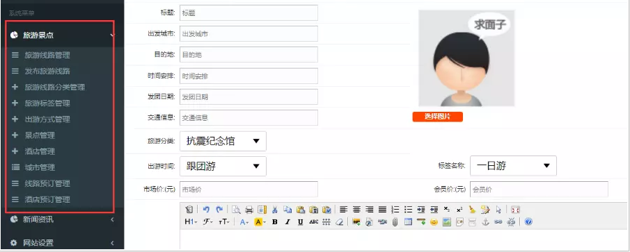Open 线路预订管理 in sidebar
The image size is (630, 252).
pyautogui.click(x=47, y=183)
